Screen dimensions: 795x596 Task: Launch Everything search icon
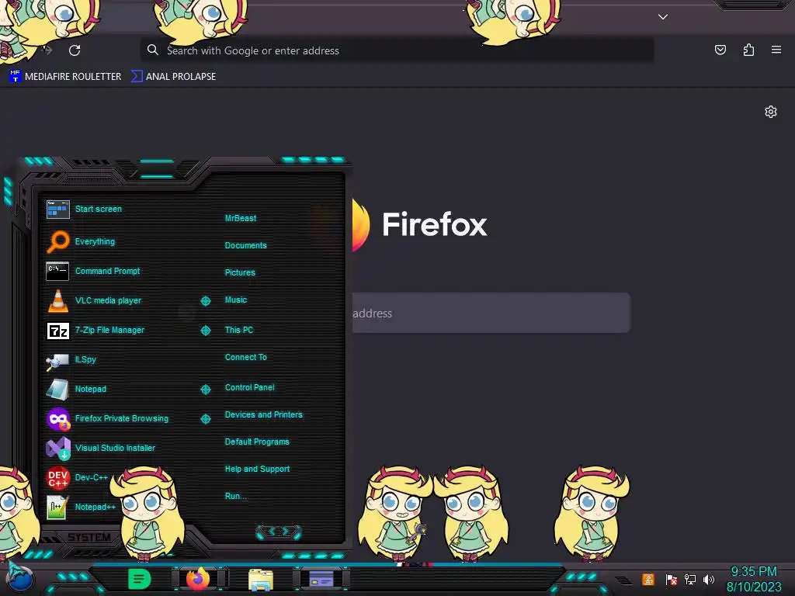[x=57, y=242]
